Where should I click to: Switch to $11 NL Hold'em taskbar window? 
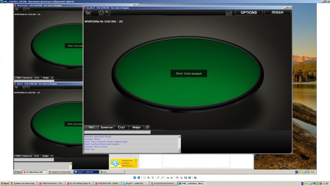(79, 184)
